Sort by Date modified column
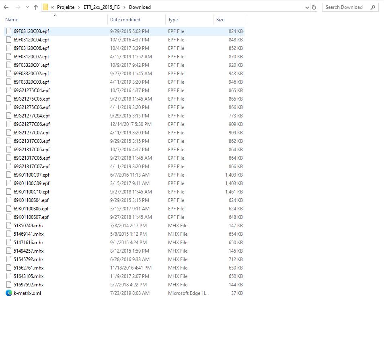The height and width of the screenshot is (356, 384). [x=125, y=20]
